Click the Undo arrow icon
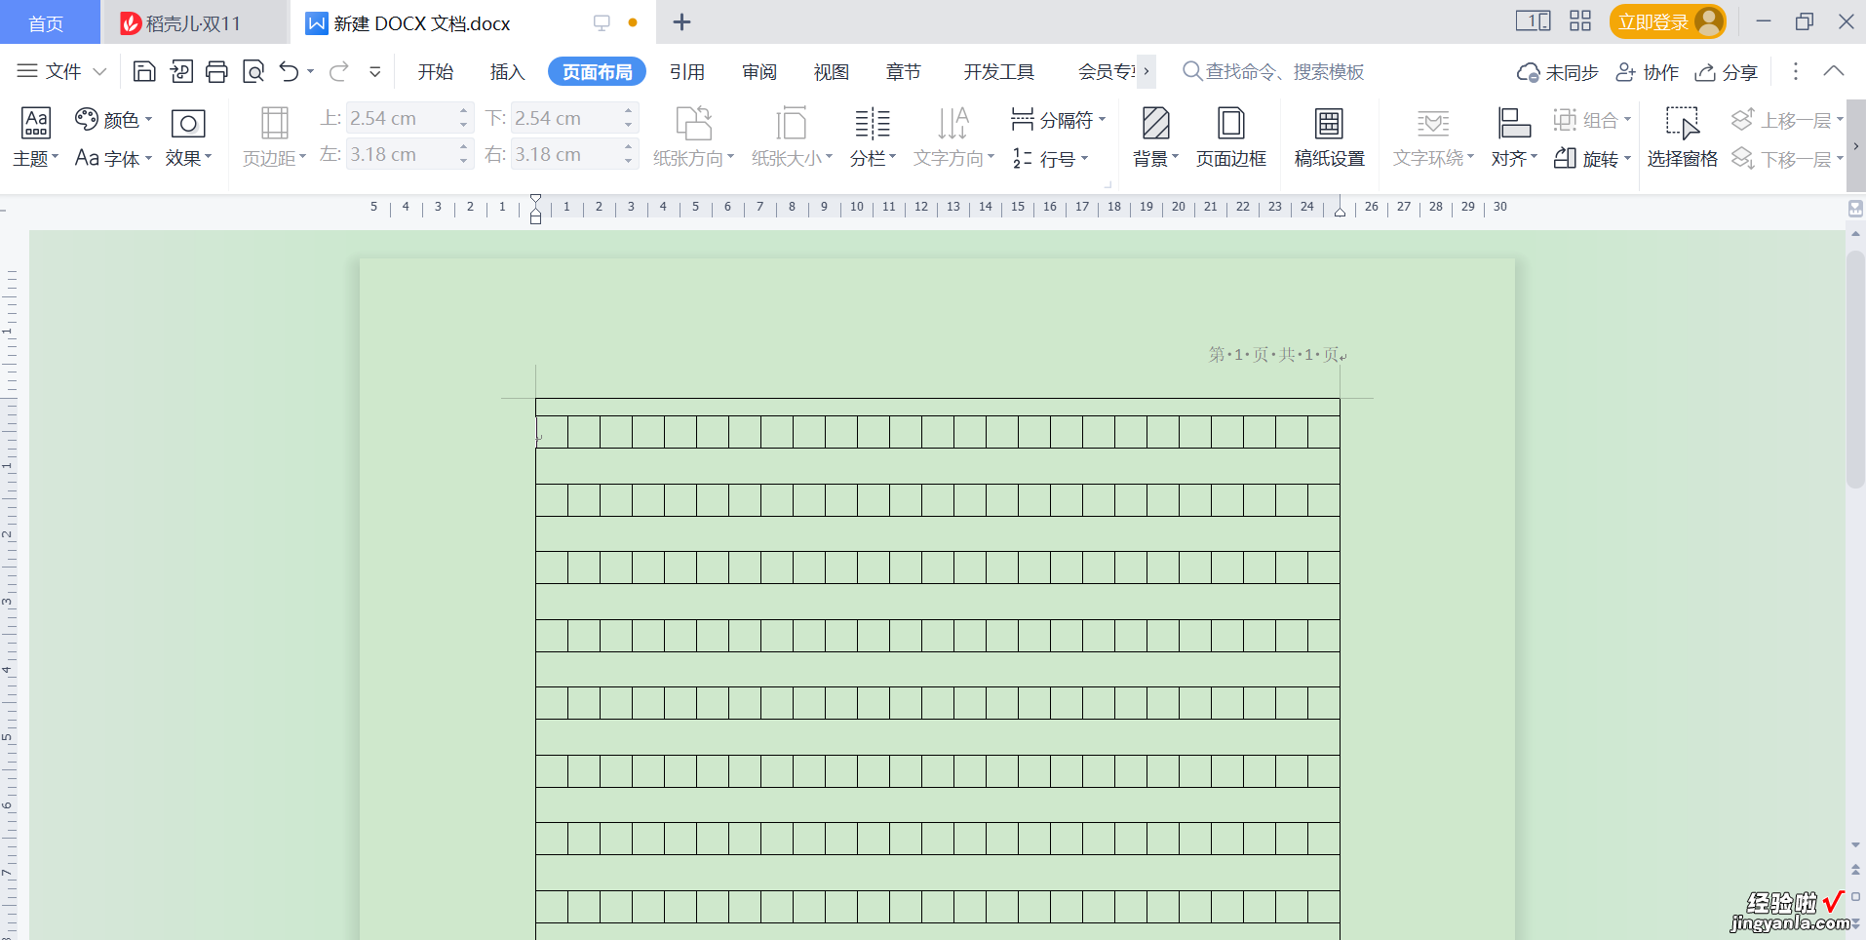Screen dimensions: 1866x940 point(289,71)
